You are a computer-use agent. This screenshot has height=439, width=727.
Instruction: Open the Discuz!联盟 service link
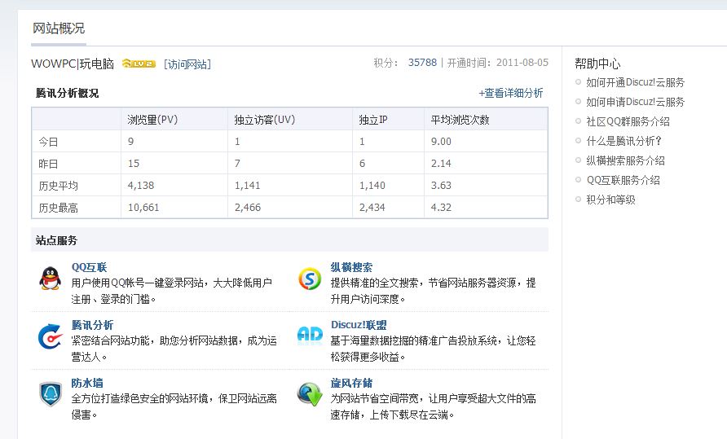point(359,325)
